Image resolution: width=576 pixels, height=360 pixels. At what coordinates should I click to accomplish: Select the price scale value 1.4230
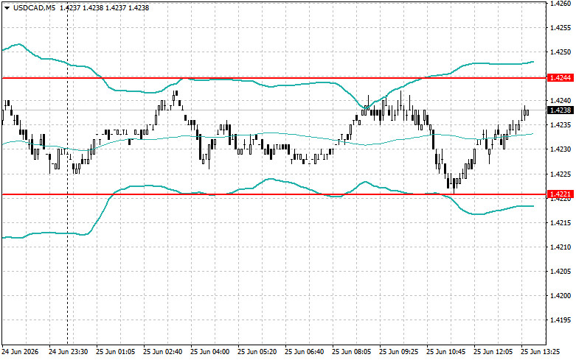coord(561,149)
